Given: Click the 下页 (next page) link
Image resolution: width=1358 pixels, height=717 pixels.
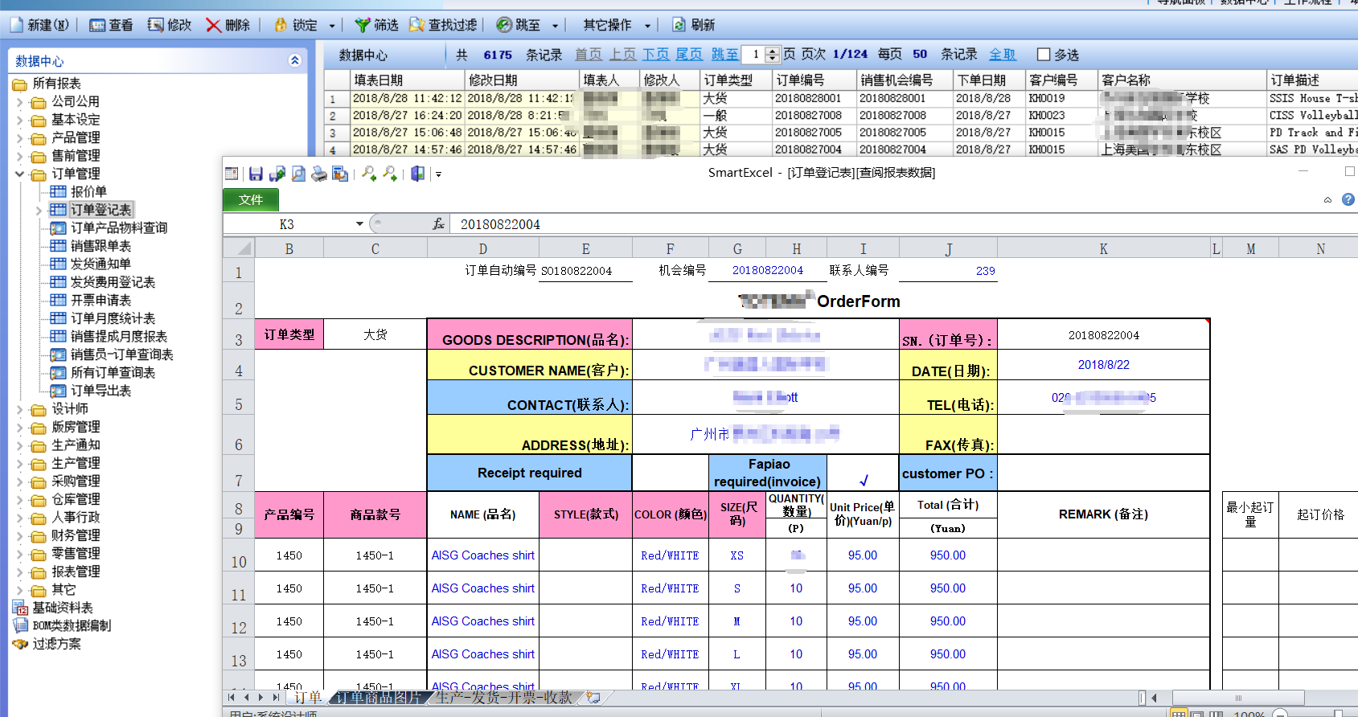Looking at the screenshot, I should click(656, 54).
